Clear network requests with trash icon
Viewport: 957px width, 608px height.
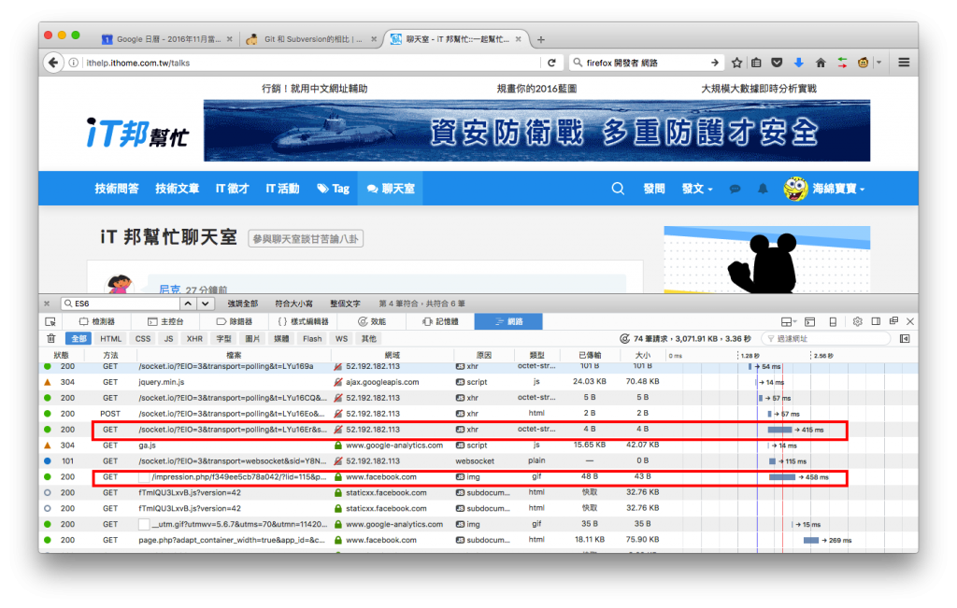coord(51,338)
